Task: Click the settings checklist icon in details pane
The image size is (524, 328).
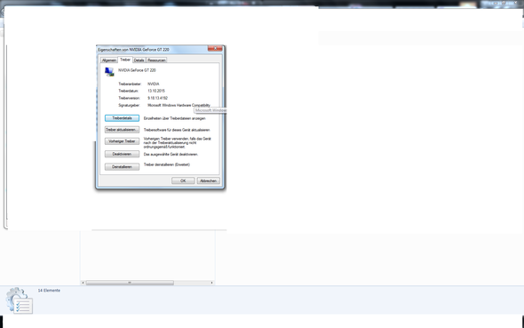Action: (x=19, y=300)
